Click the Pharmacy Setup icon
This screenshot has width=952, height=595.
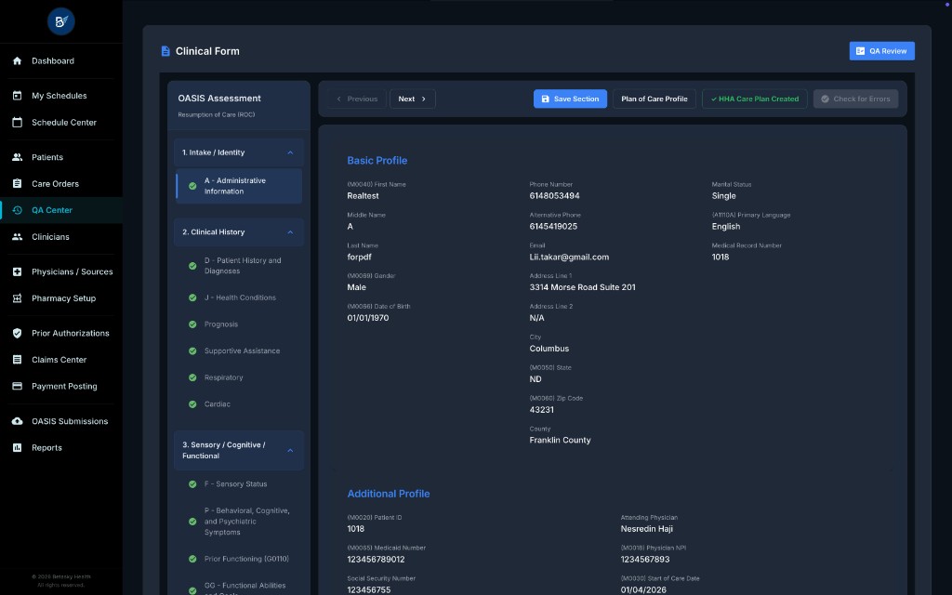pos(17,298)
